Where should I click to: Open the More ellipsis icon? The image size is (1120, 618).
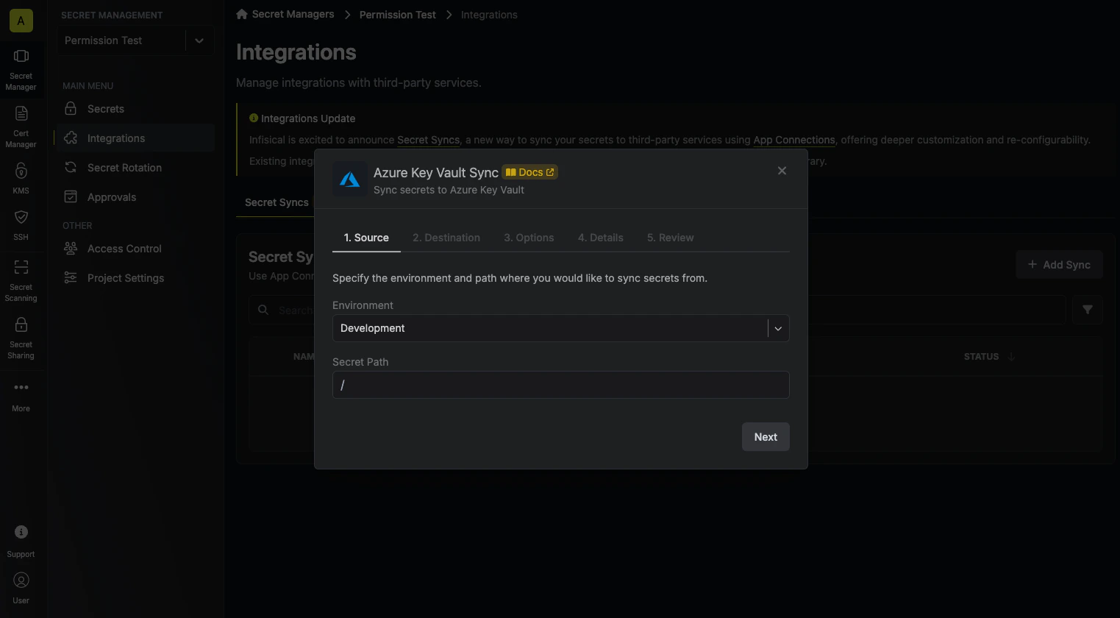pyautogui.click(x=21, y=387)
